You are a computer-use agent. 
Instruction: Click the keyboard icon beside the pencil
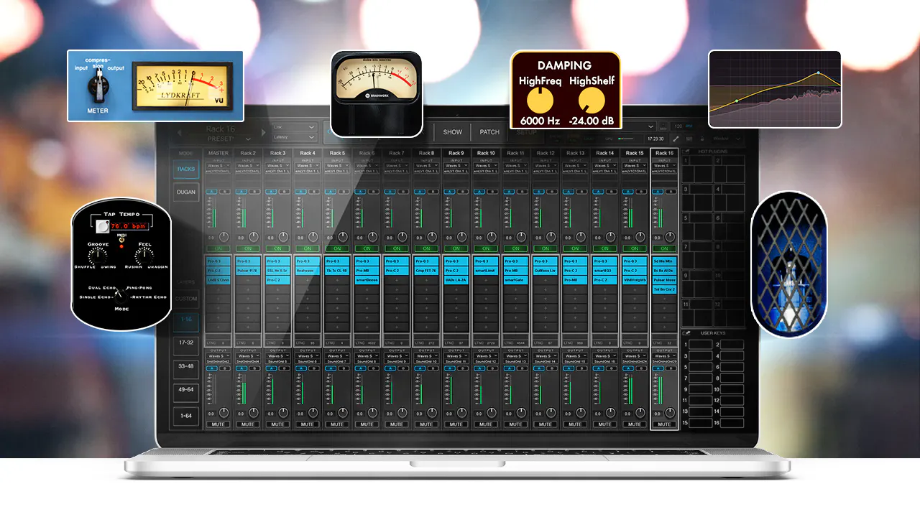[690, 139]
